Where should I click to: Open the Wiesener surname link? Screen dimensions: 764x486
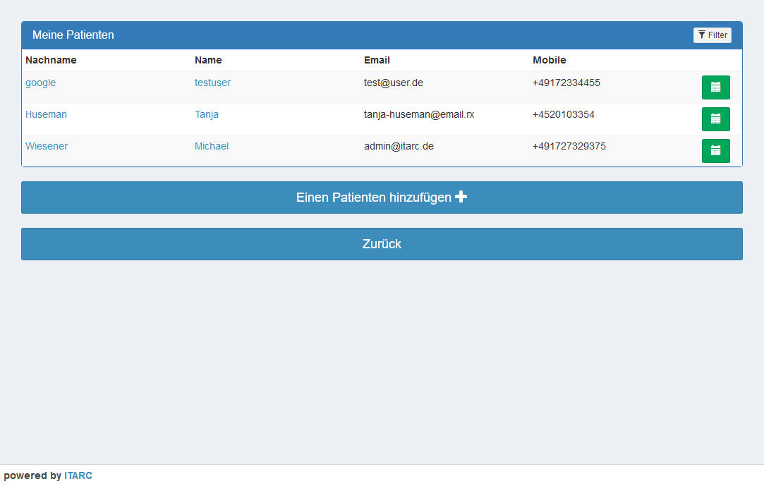pyautogui.click(x=47, y=146)
